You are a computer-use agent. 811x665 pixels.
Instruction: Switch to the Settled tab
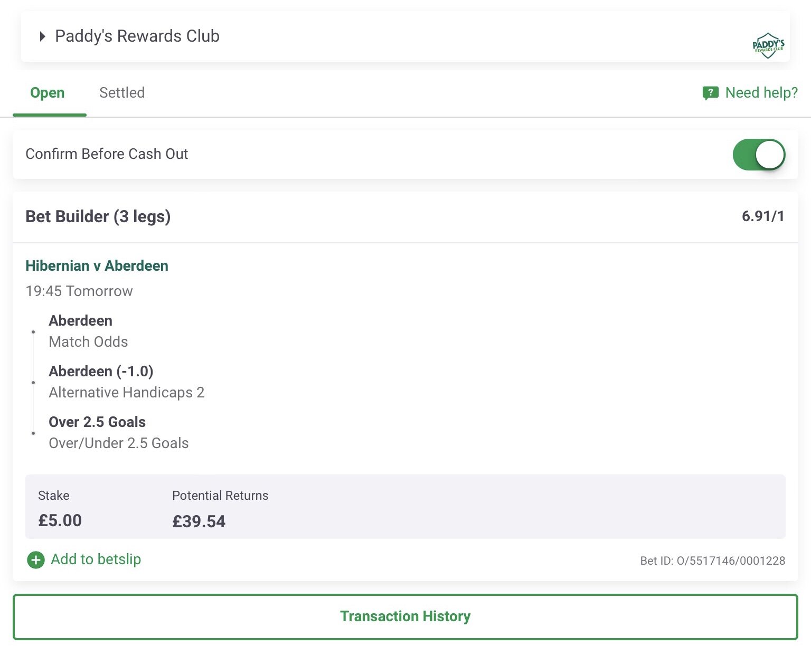122,93
